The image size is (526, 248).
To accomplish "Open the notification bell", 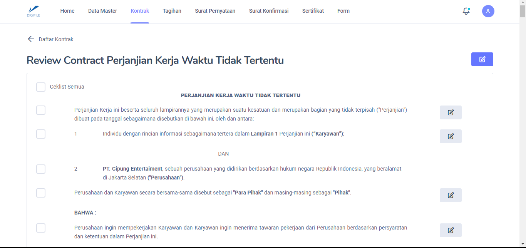I will (x=466, y=11).
